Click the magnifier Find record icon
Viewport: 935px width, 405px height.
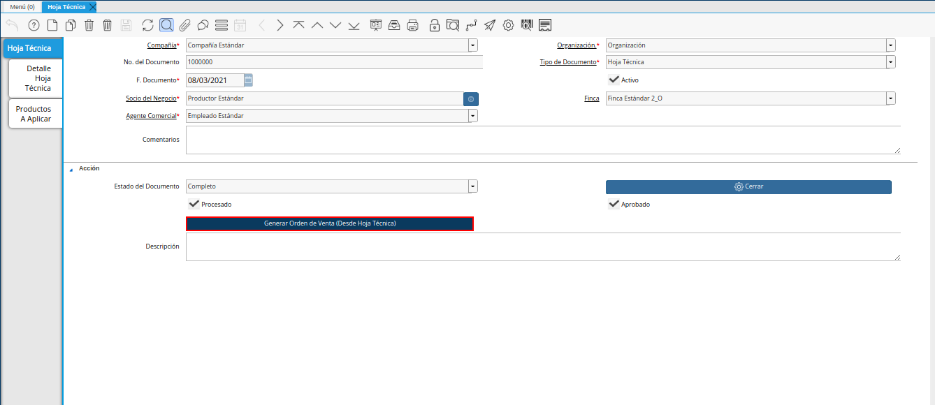(x=166, y=26)
